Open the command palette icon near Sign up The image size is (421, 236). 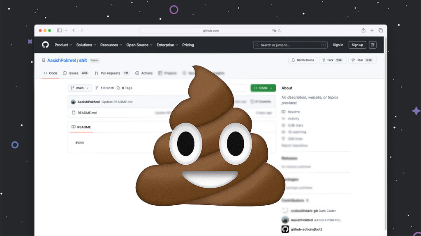pyautogui.click(x=372, y=45)
